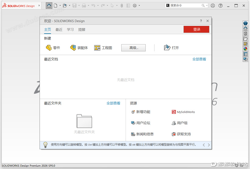This screenshot has width=250, height=169.
Task: Open the user account icon
Action: pos(213,5)
